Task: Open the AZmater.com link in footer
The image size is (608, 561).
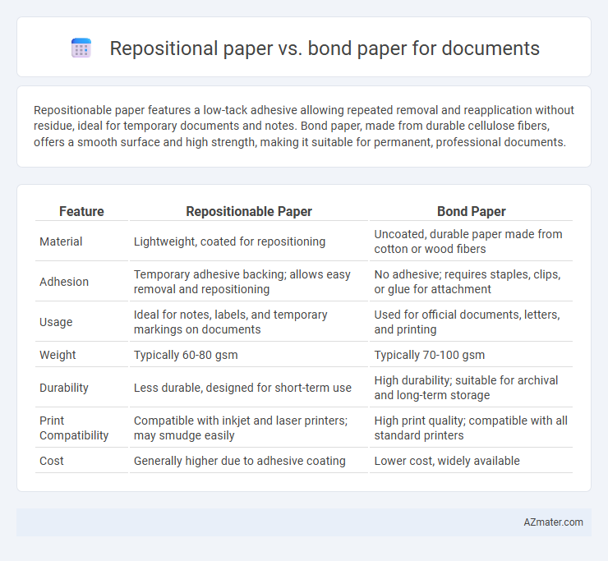Action: click(553, 522)
